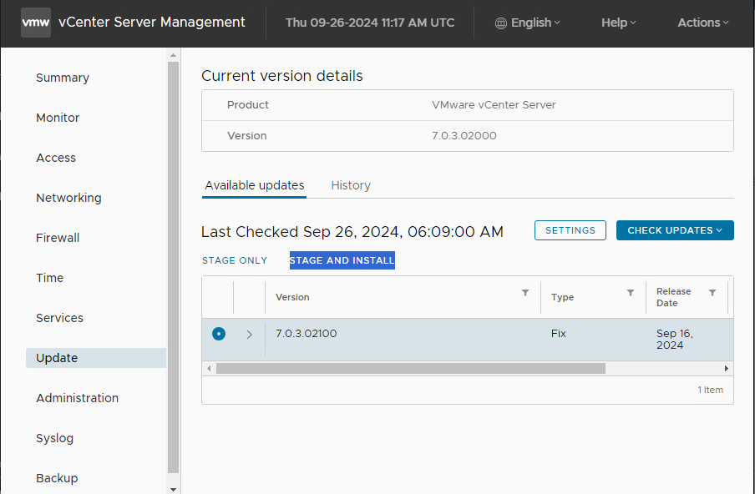The image size is (755, 494).
Task: Click the 7.0.3.02100 version cell
Action: coord(307,333)
